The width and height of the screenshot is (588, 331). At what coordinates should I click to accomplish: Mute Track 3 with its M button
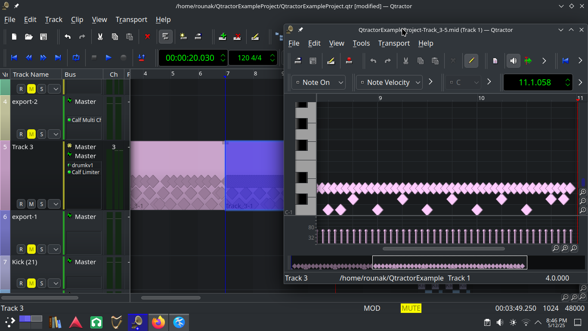tap(31, 204)
